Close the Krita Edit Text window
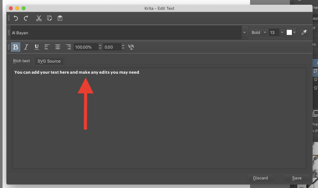This screenshot has width=318, height=188. 11,8
